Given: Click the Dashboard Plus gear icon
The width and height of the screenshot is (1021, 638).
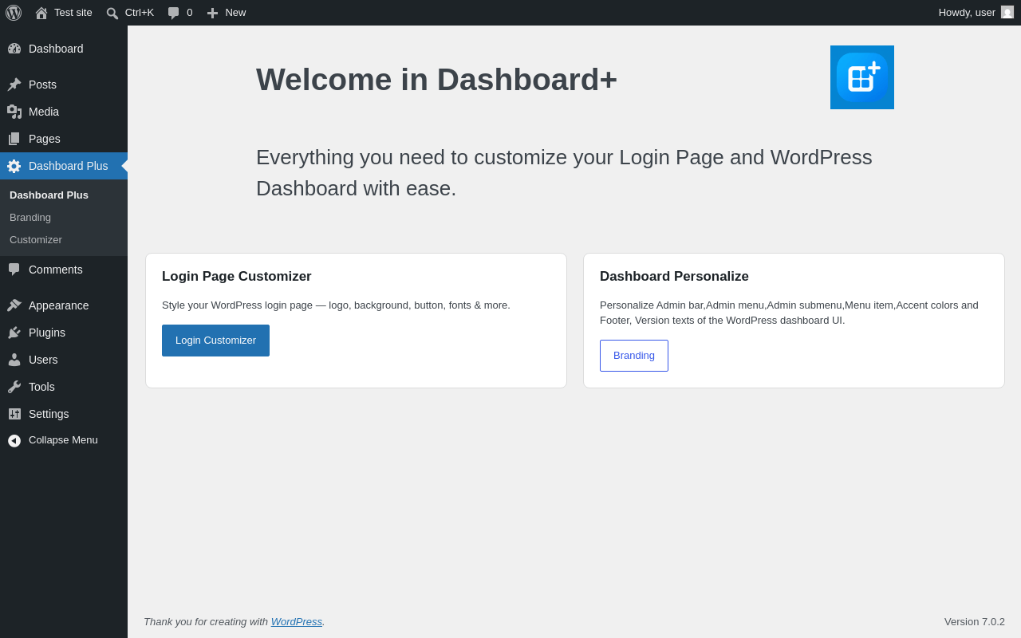Looking at the screenshot, I should [14, 166].
